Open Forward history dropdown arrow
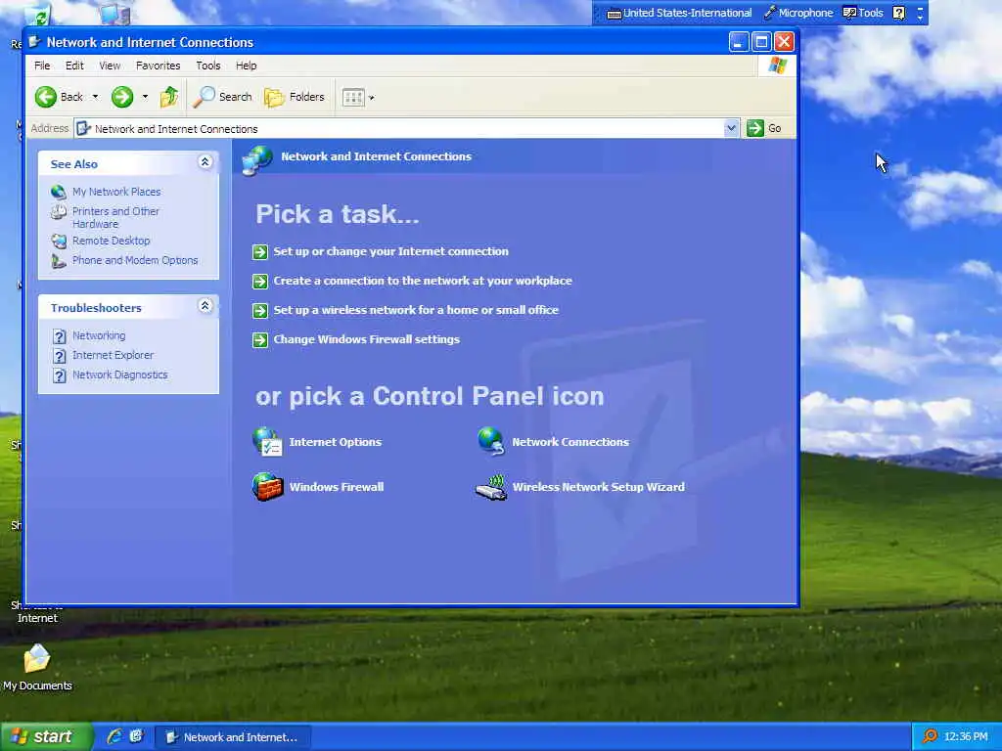The image size is (1002, 751). click(x=145, y=97)
